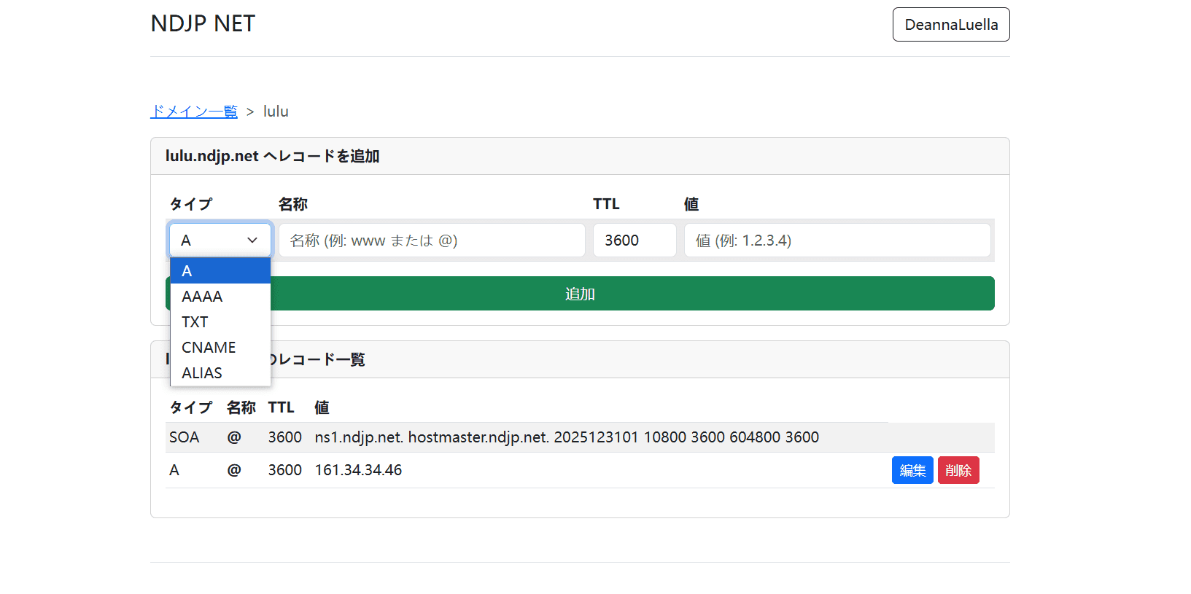Click the 名称 name input field

point(431,241)
